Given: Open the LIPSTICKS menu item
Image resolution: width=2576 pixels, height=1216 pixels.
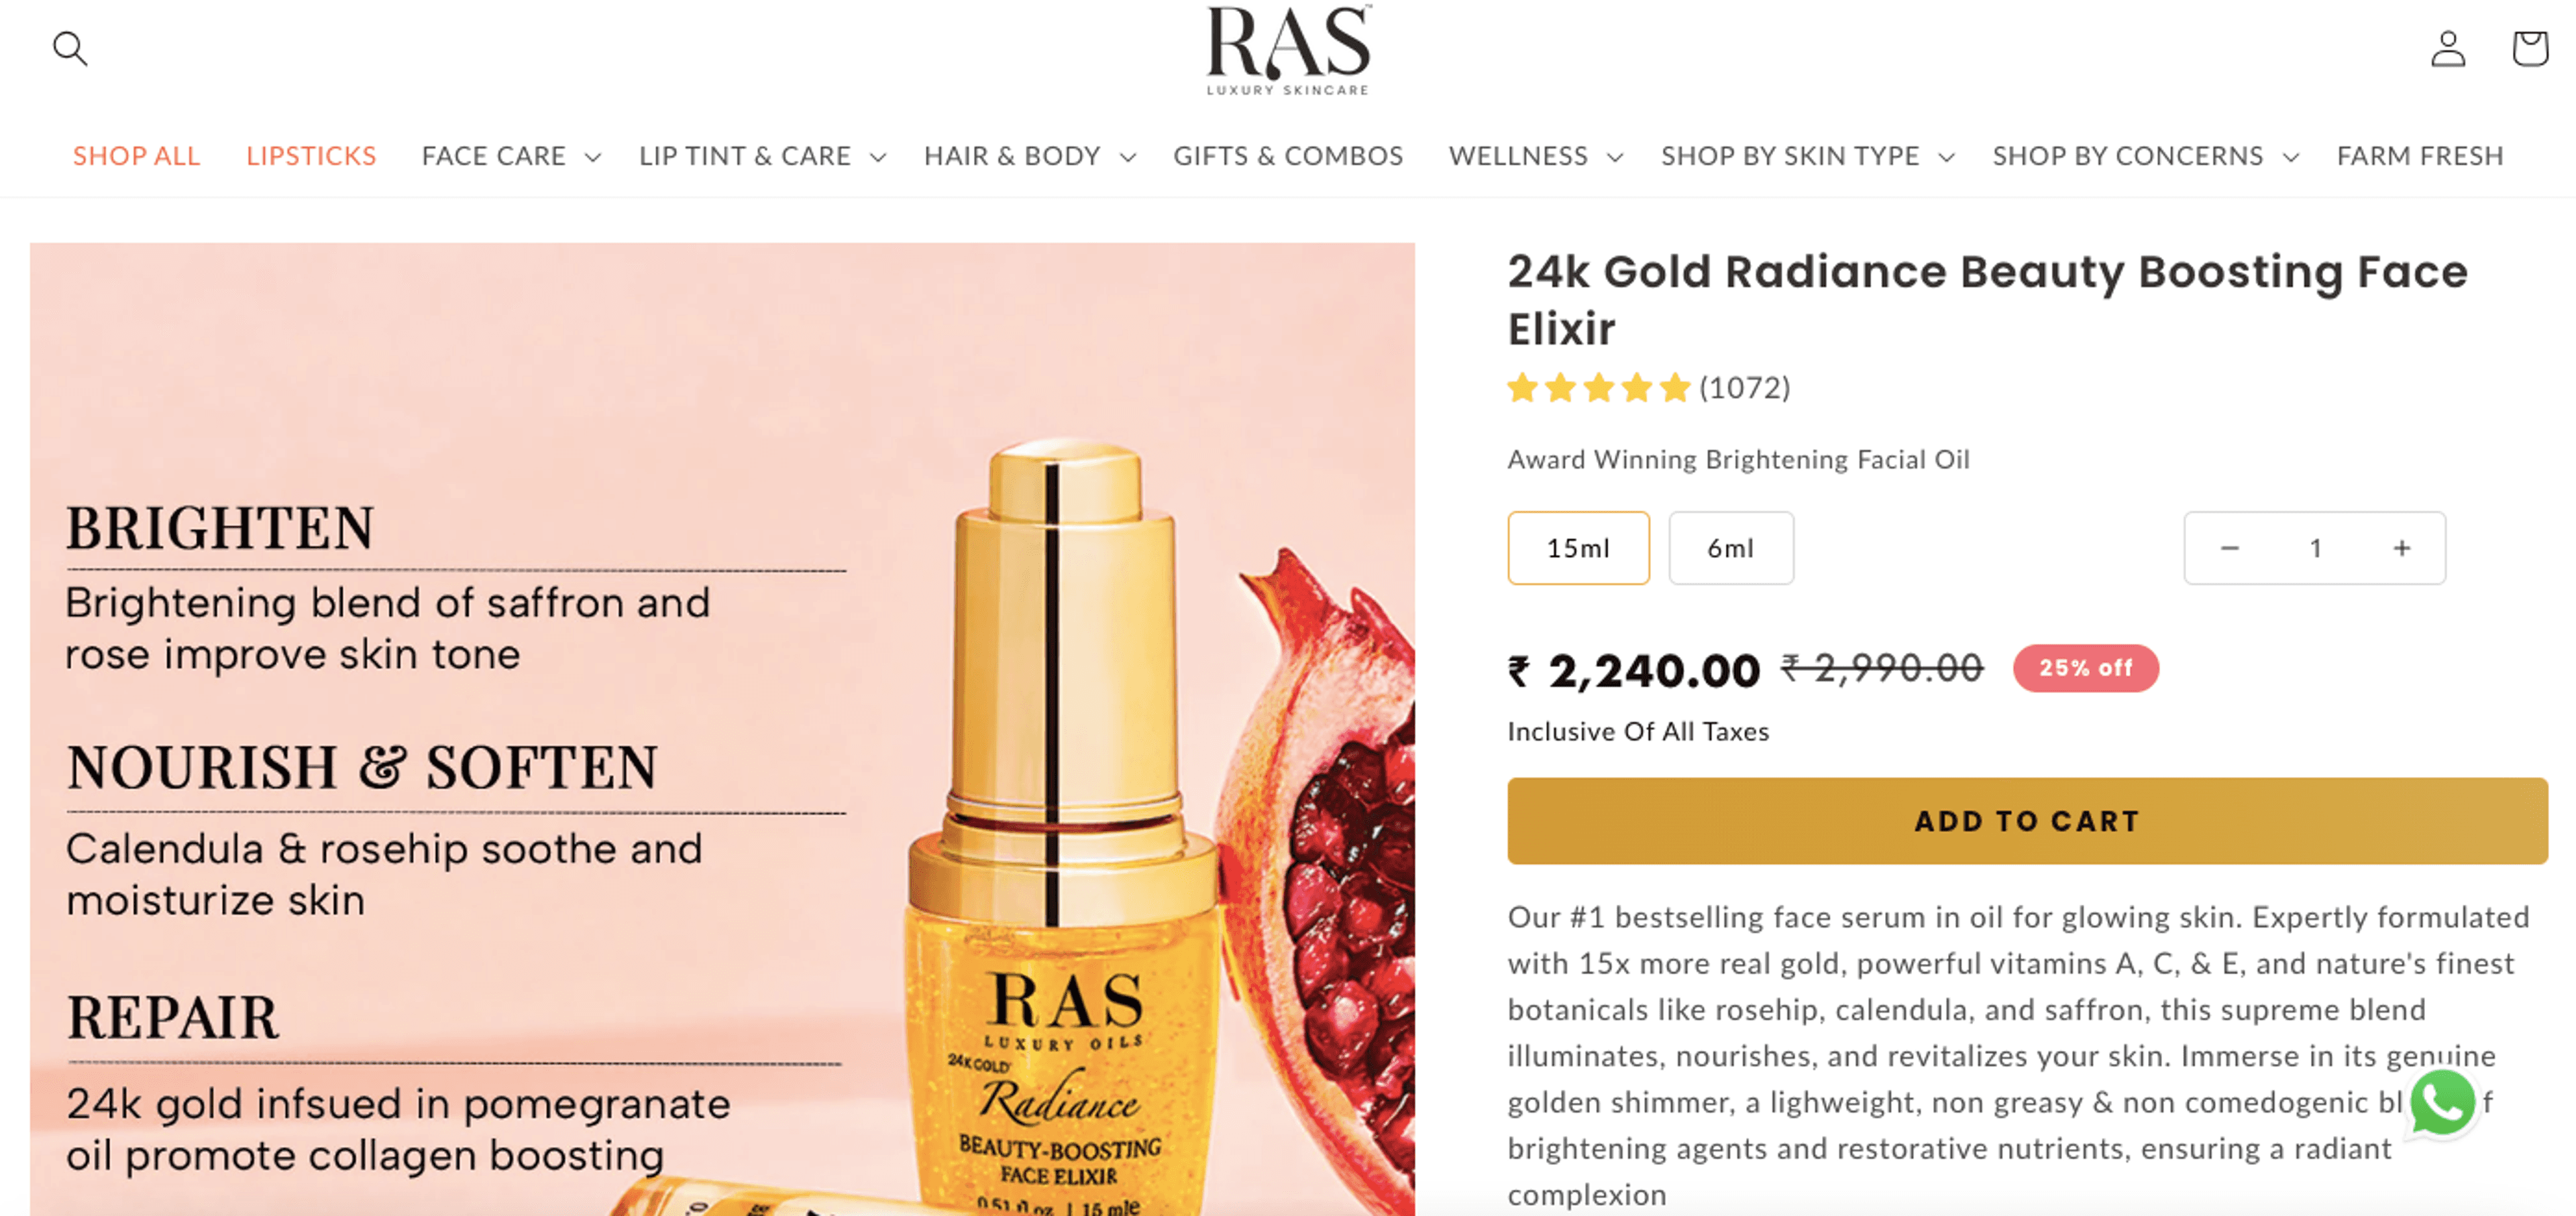Looking at the screenshot, I should click(311, 157).
